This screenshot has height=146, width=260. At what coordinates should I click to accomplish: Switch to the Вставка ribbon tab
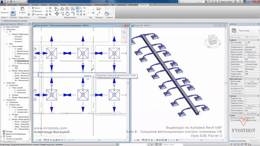click(44, 5)
